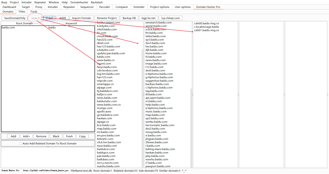Viewport: 329px width, 174px height.
Task: Select baifubao.com in related domains list
Action: (x=105, y=159)
